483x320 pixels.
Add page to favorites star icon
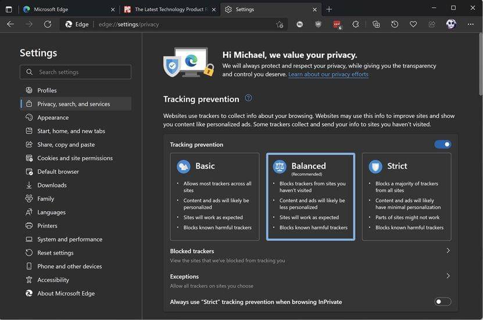click(280, 24)
